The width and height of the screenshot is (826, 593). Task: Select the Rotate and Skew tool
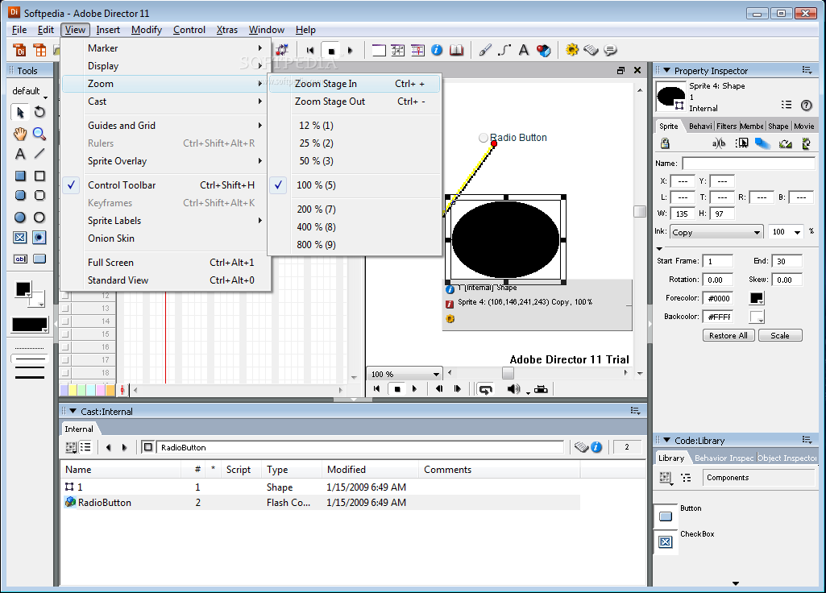click(39, 112)
